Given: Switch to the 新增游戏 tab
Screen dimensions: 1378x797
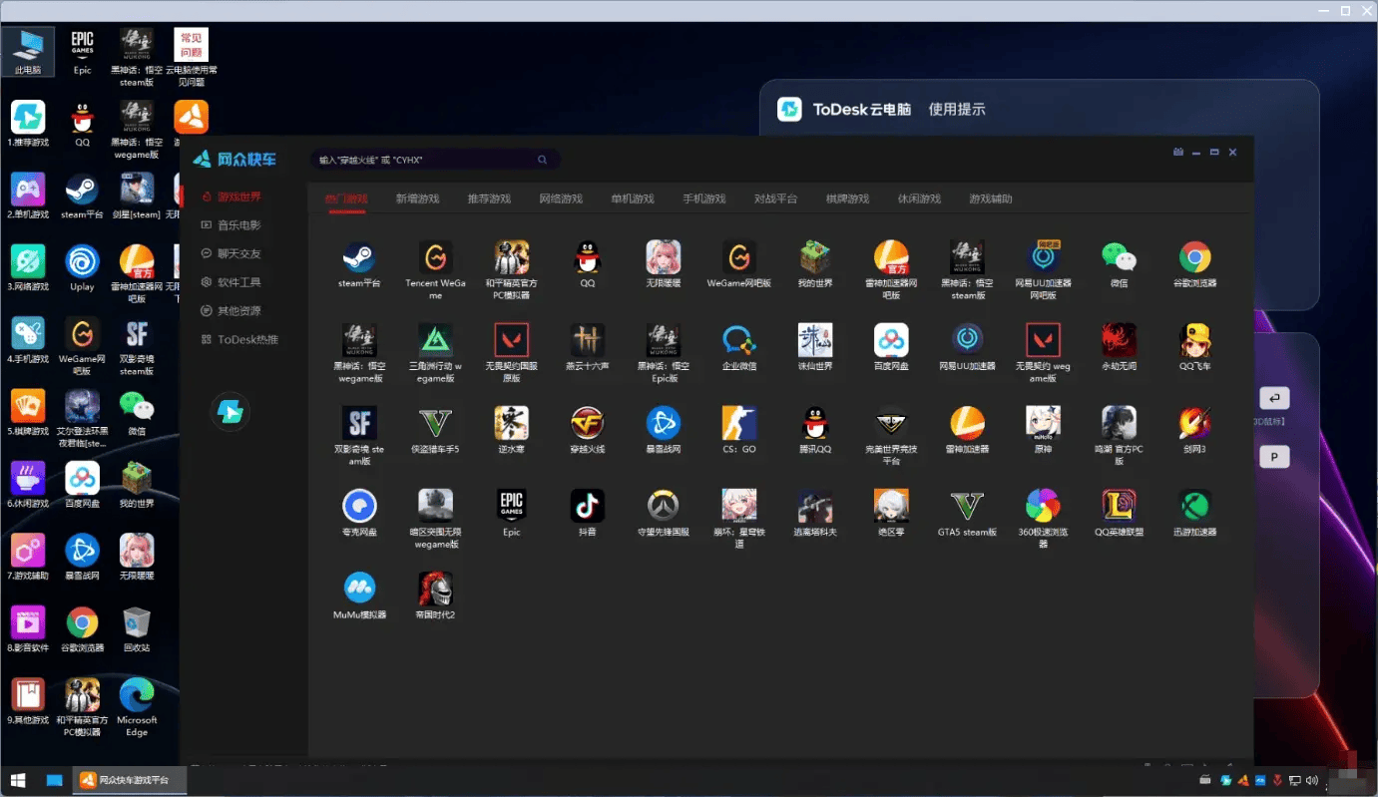Looking at the screenshot, I should coord(418,199).
